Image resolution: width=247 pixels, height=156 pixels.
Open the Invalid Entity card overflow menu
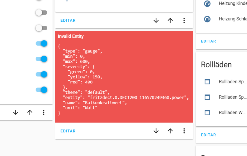(x=184, y=131)
